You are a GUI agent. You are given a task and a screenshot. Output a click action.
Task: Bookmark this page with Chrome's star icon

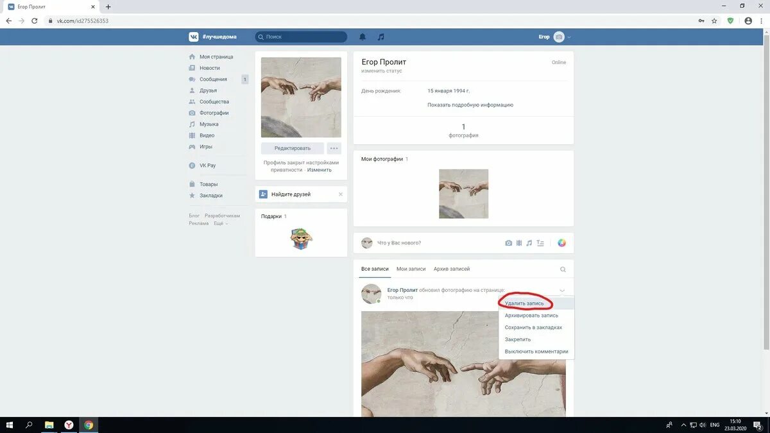[x=714, y=21]
